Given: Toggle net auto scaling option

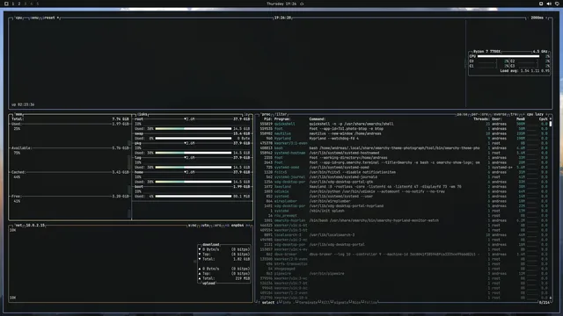Looking at the screenshot, I should [x=205, y=226].
